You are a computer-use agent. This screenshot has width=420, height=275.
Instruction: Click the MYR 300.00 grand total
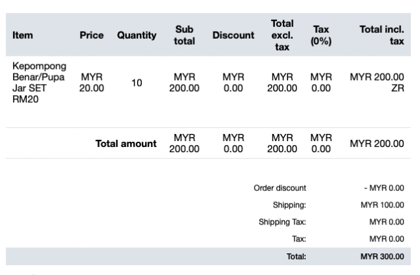382,257
